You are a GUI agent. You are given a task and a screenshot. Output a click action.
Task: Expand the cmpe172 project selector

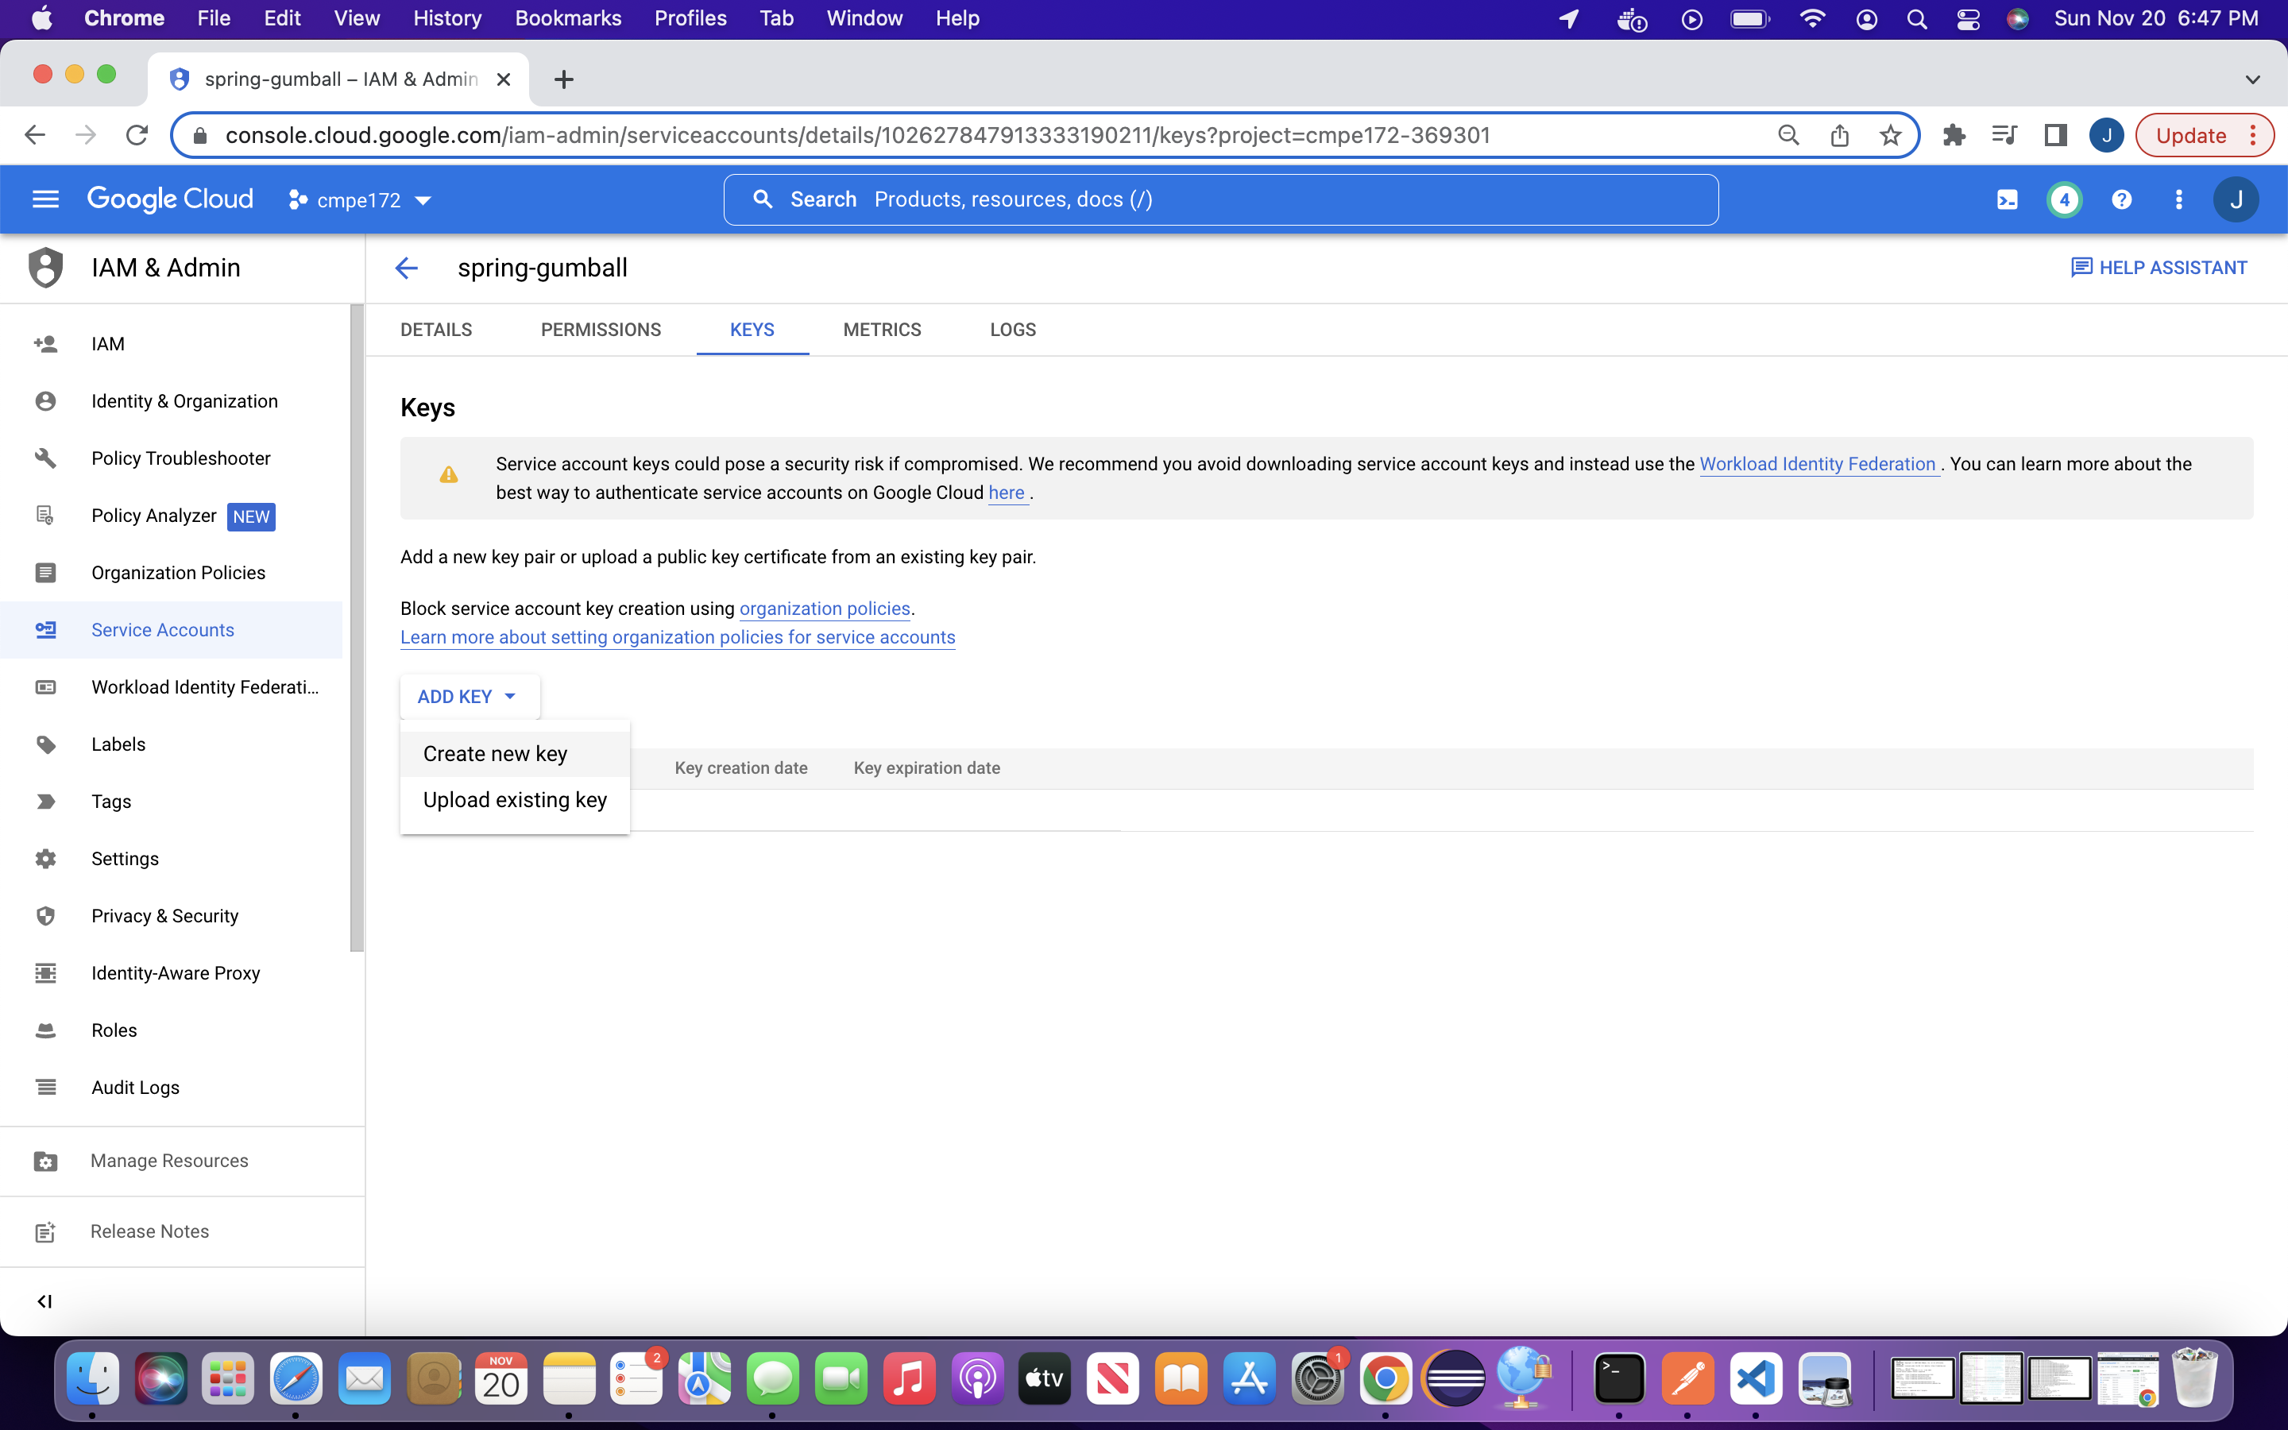pos(360,199)
